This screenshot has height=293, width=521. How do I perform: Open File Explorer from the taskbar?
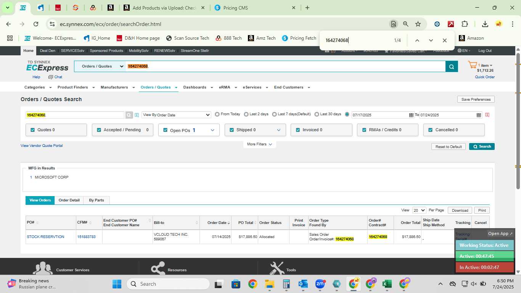(270, 284)
